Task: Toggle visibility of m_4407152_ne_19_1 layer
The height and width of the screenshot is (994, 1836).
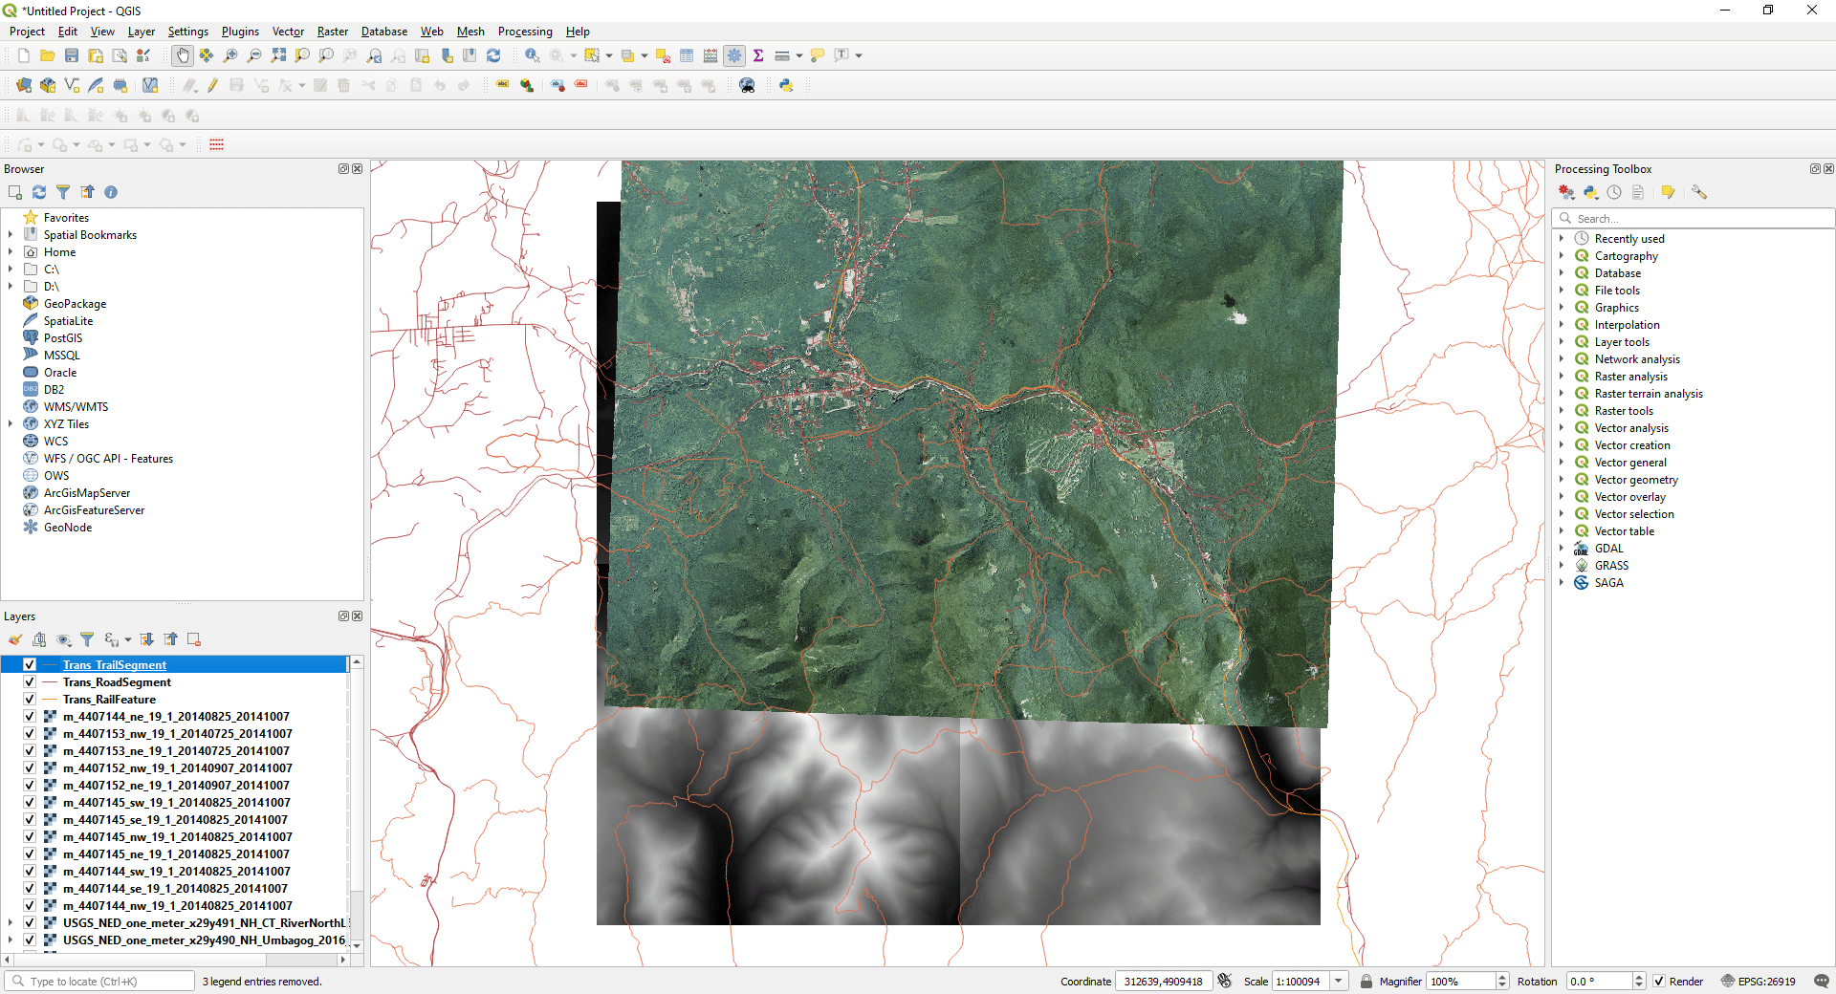Action: [30, 786]
